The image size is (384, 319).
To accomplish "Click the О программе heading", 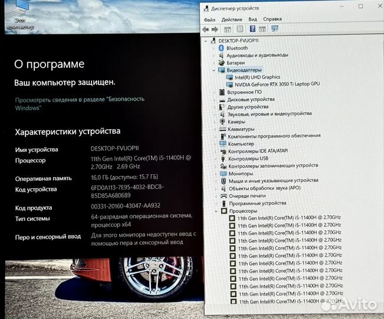I will pos(49,64).
